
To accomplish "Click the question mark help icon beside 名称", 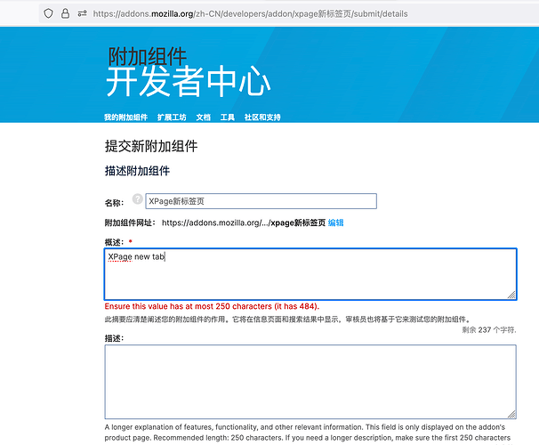I will [x=138, y=198].
